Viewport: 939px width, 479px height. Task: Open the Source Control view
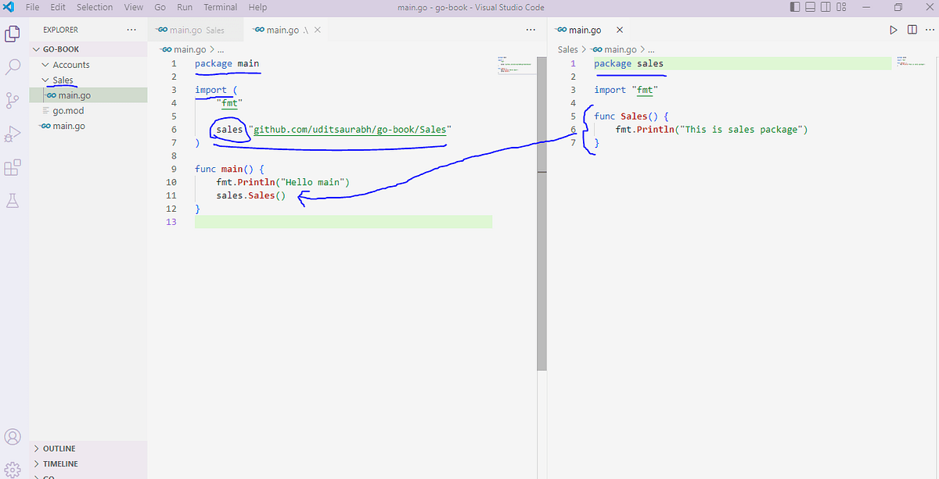(12, 100)
